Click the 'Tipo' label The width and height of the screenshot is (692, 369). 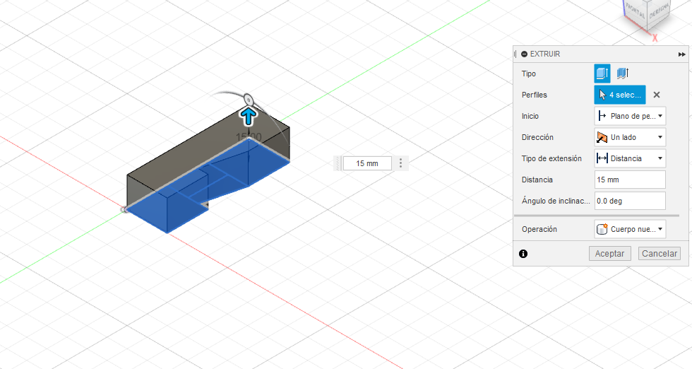[528, 74]
